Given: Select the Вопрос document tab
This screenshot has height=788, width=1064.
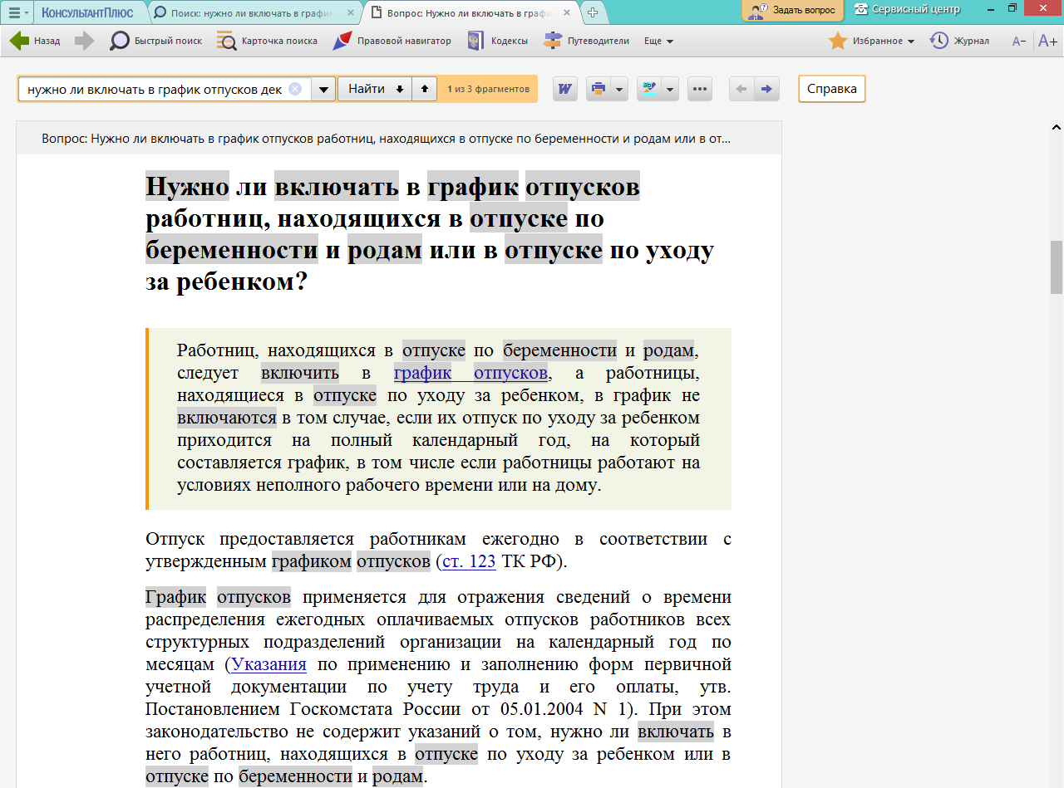Looking at the screenshot, I should pos(471,12).
